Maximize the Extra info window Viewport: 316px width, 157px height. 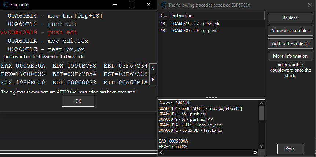(x=132, y=5)
